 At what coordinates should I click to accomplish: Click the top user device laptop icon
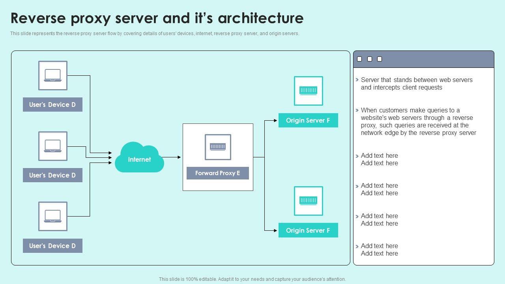click(x=53, y=75)
